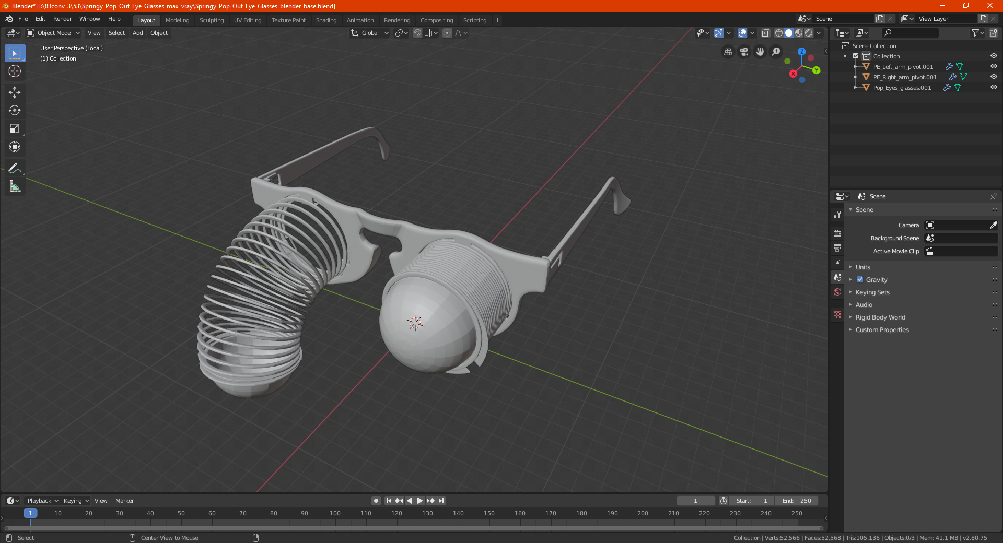The image size is (1003, 543).
Task: Toggle the camera view icon
Action: coord(744,52)
